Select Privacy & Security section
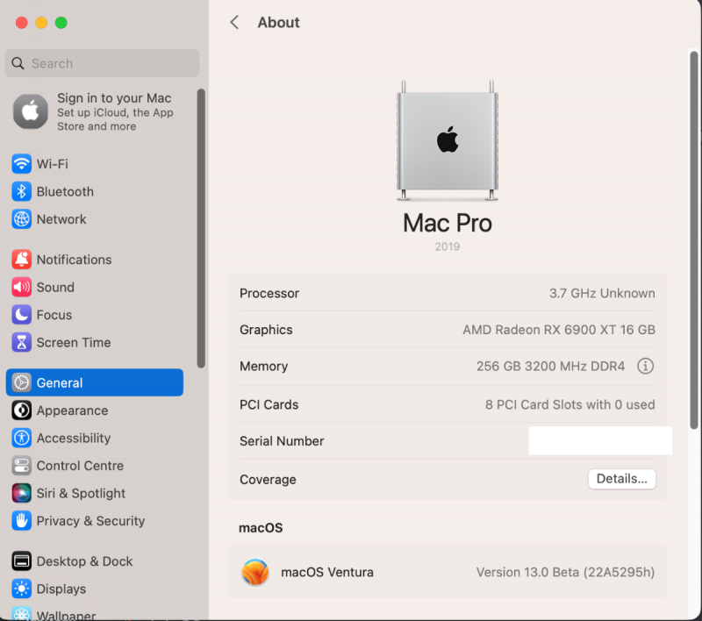The width and height of the screenshot is (702, 621). (90, 521)
